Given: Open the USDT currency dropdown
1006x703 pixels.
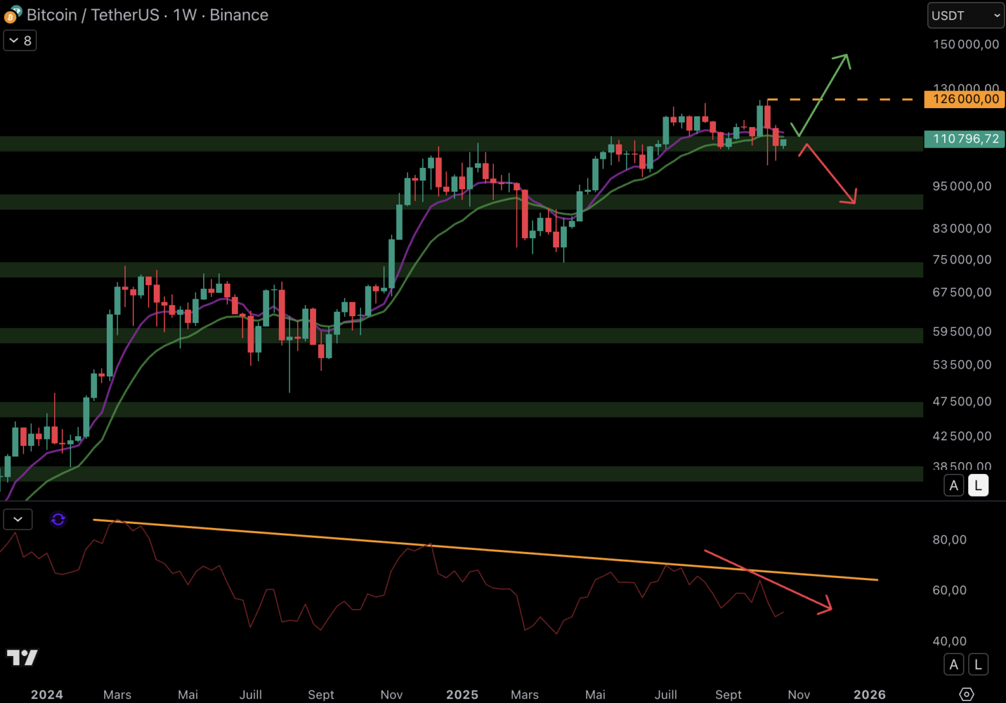Looking at the screenshot, I should click(x=966, y=16).
